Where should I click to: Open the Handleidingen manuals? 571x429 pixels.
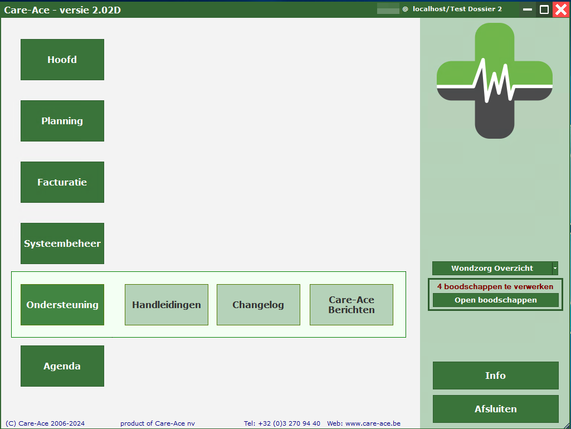[167, 305]
